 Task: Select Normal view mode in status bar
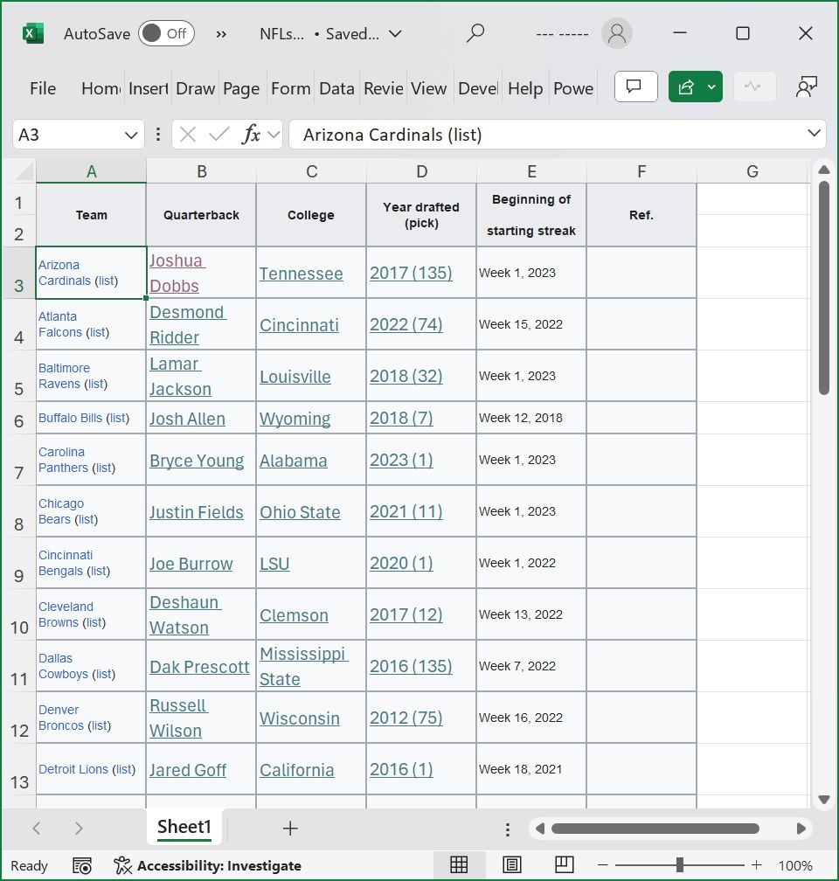click(x=459, y=865)
